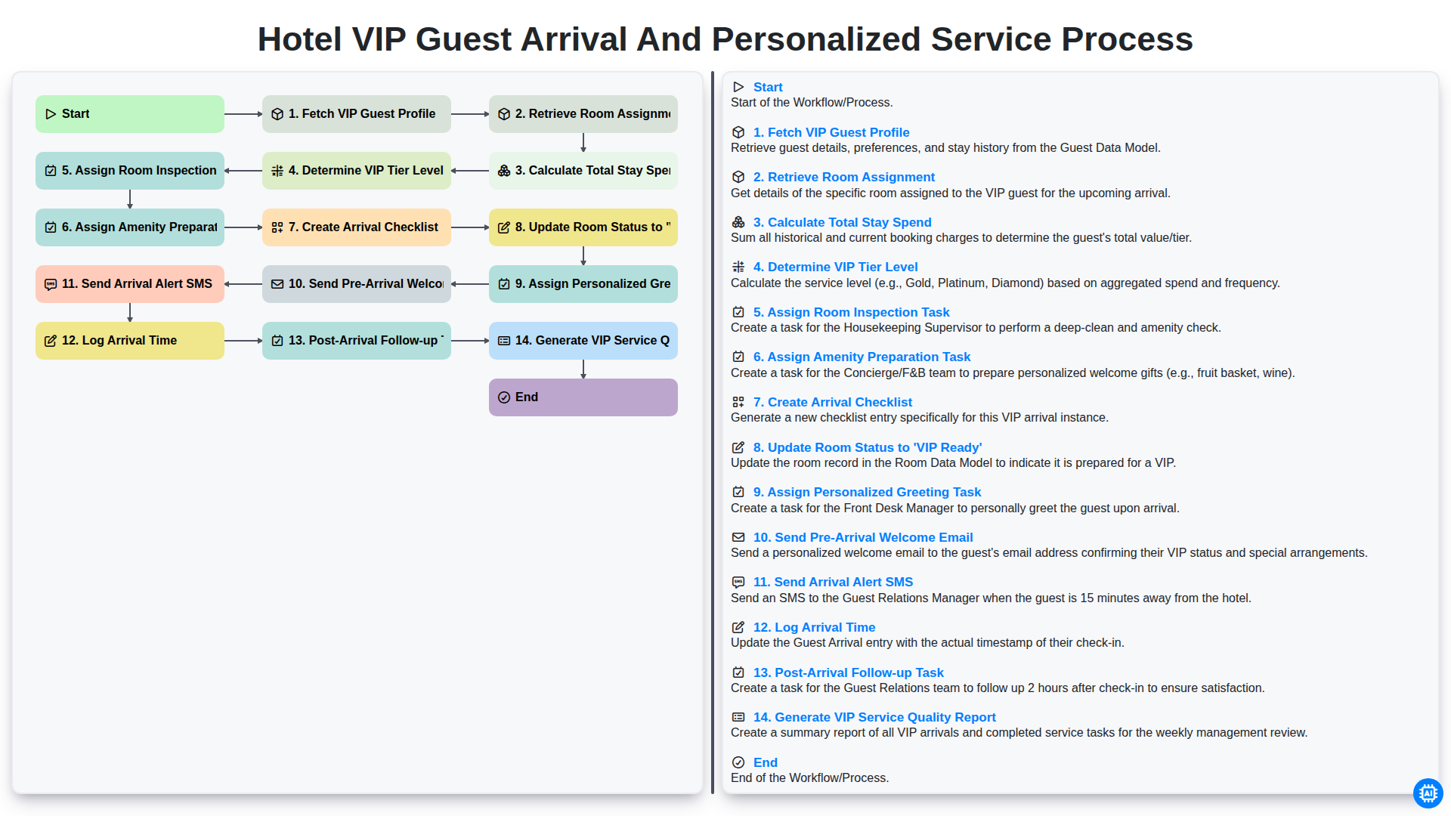Click the checkmark circle icon beside End heading
Image resolution: width=1451 pixels, height=816 pixels.
point(738,762)
